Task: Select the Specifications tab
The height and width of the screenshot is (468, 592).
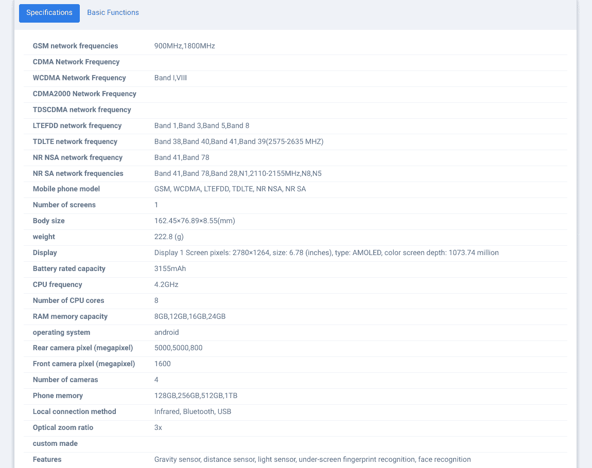Action: [x=49, y=13]
